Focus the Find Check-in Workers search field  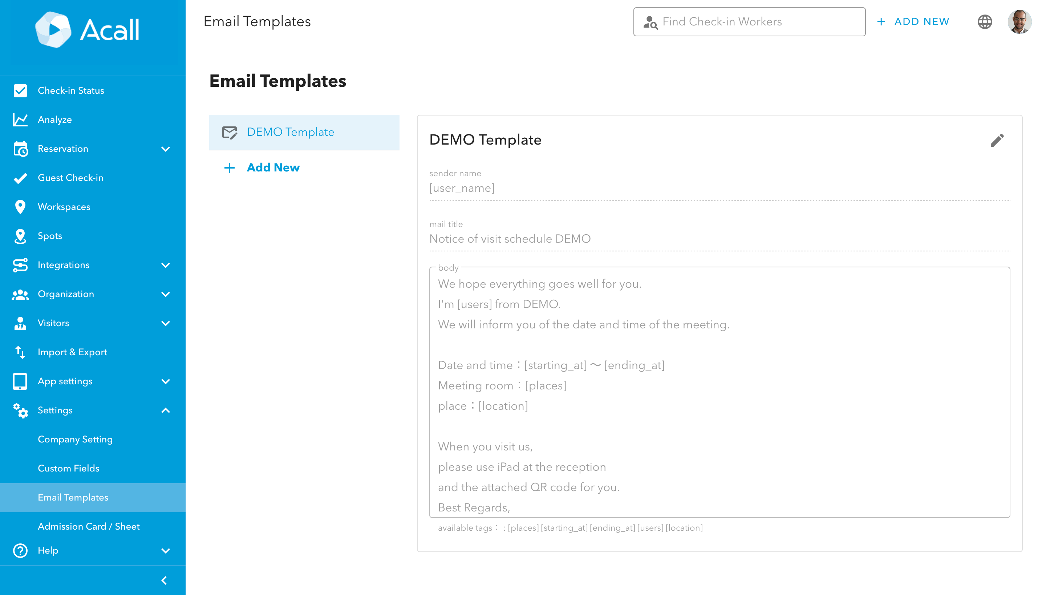[749, 22]
